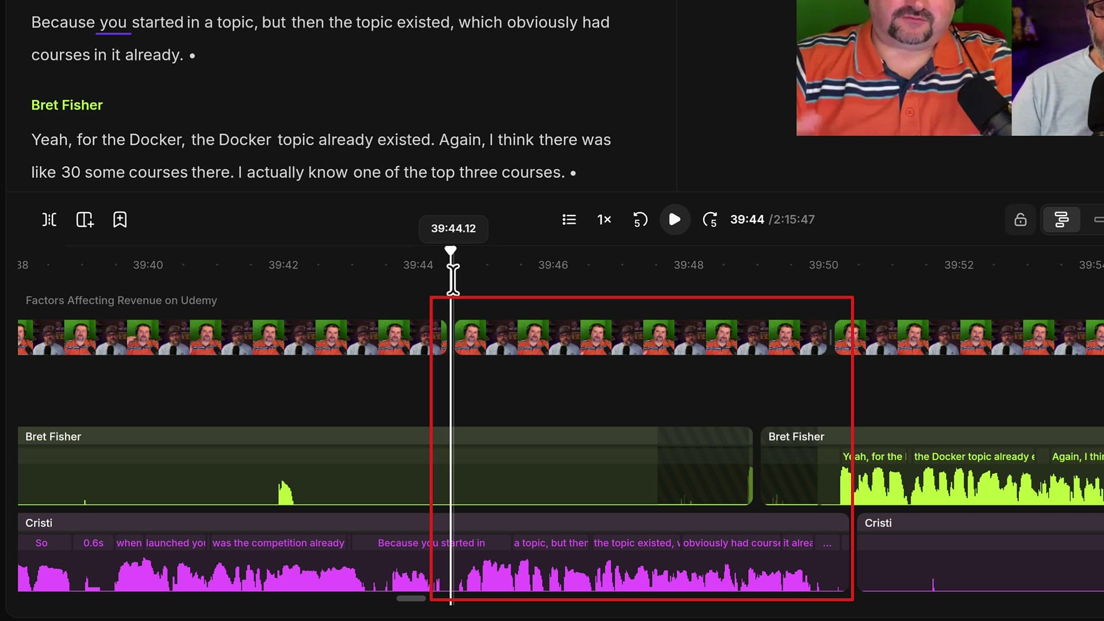Click the 'when' segment on Cristi track
Screen dimensions: 1104x621
[129, 543]
